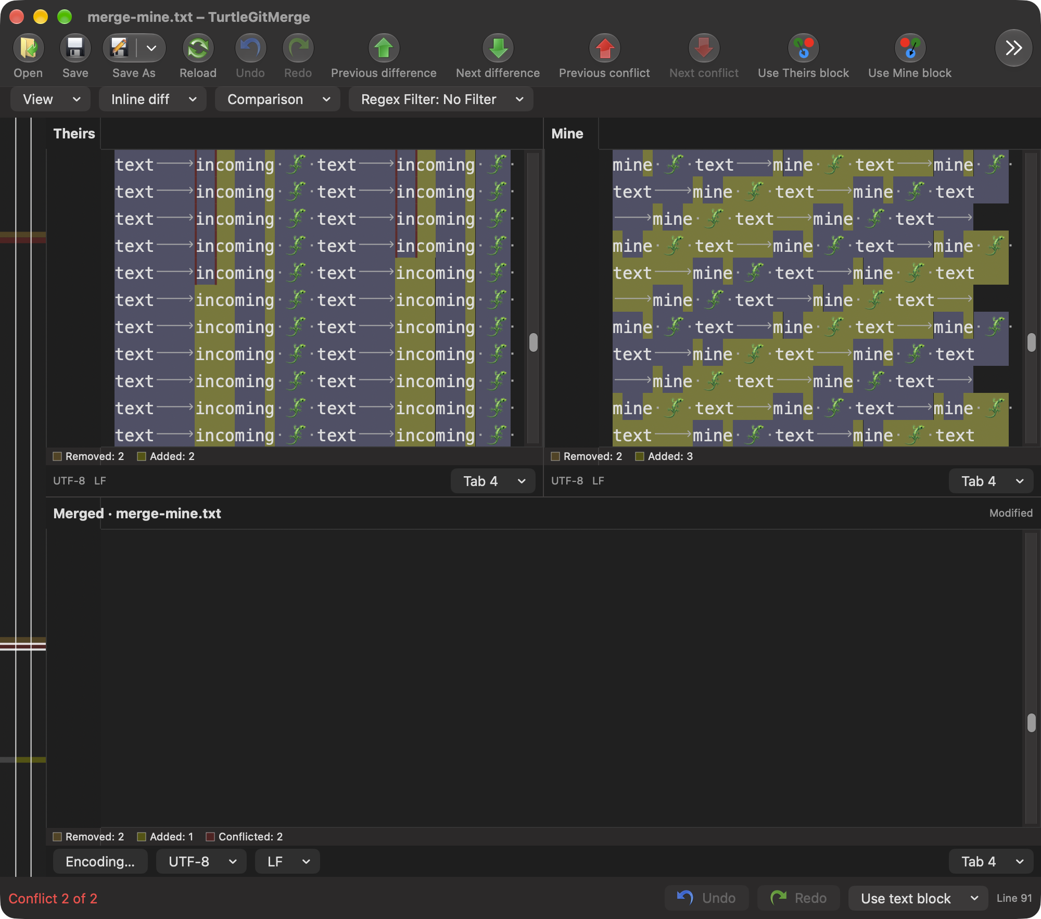Click Merged pane Conflicted: 2 swatch
This screenshot has width=1041, height=919.
pos(210,837)
